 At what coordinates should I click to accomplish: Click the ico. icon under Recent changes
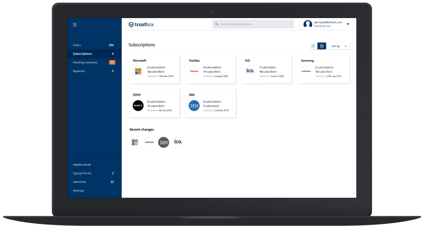pyautogui.click(x=178, y=142)
